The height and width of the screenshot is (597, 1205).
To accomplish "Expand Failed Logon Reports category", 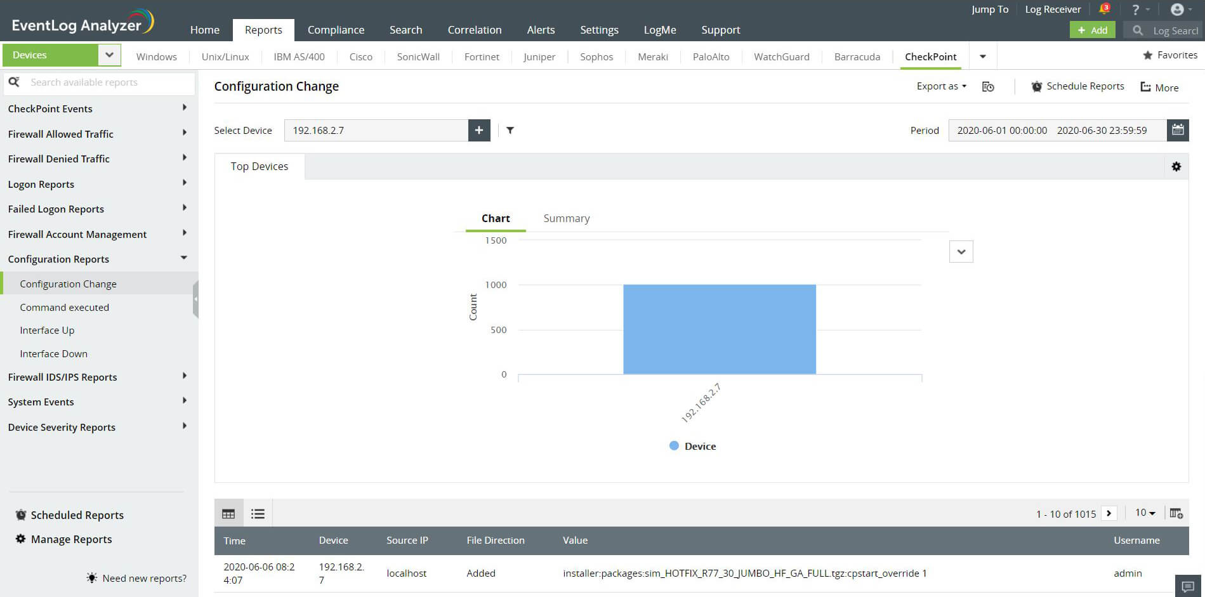I will click(x=185, y=208).
